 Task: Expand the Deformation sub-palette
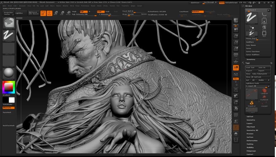tap(252, 141)
